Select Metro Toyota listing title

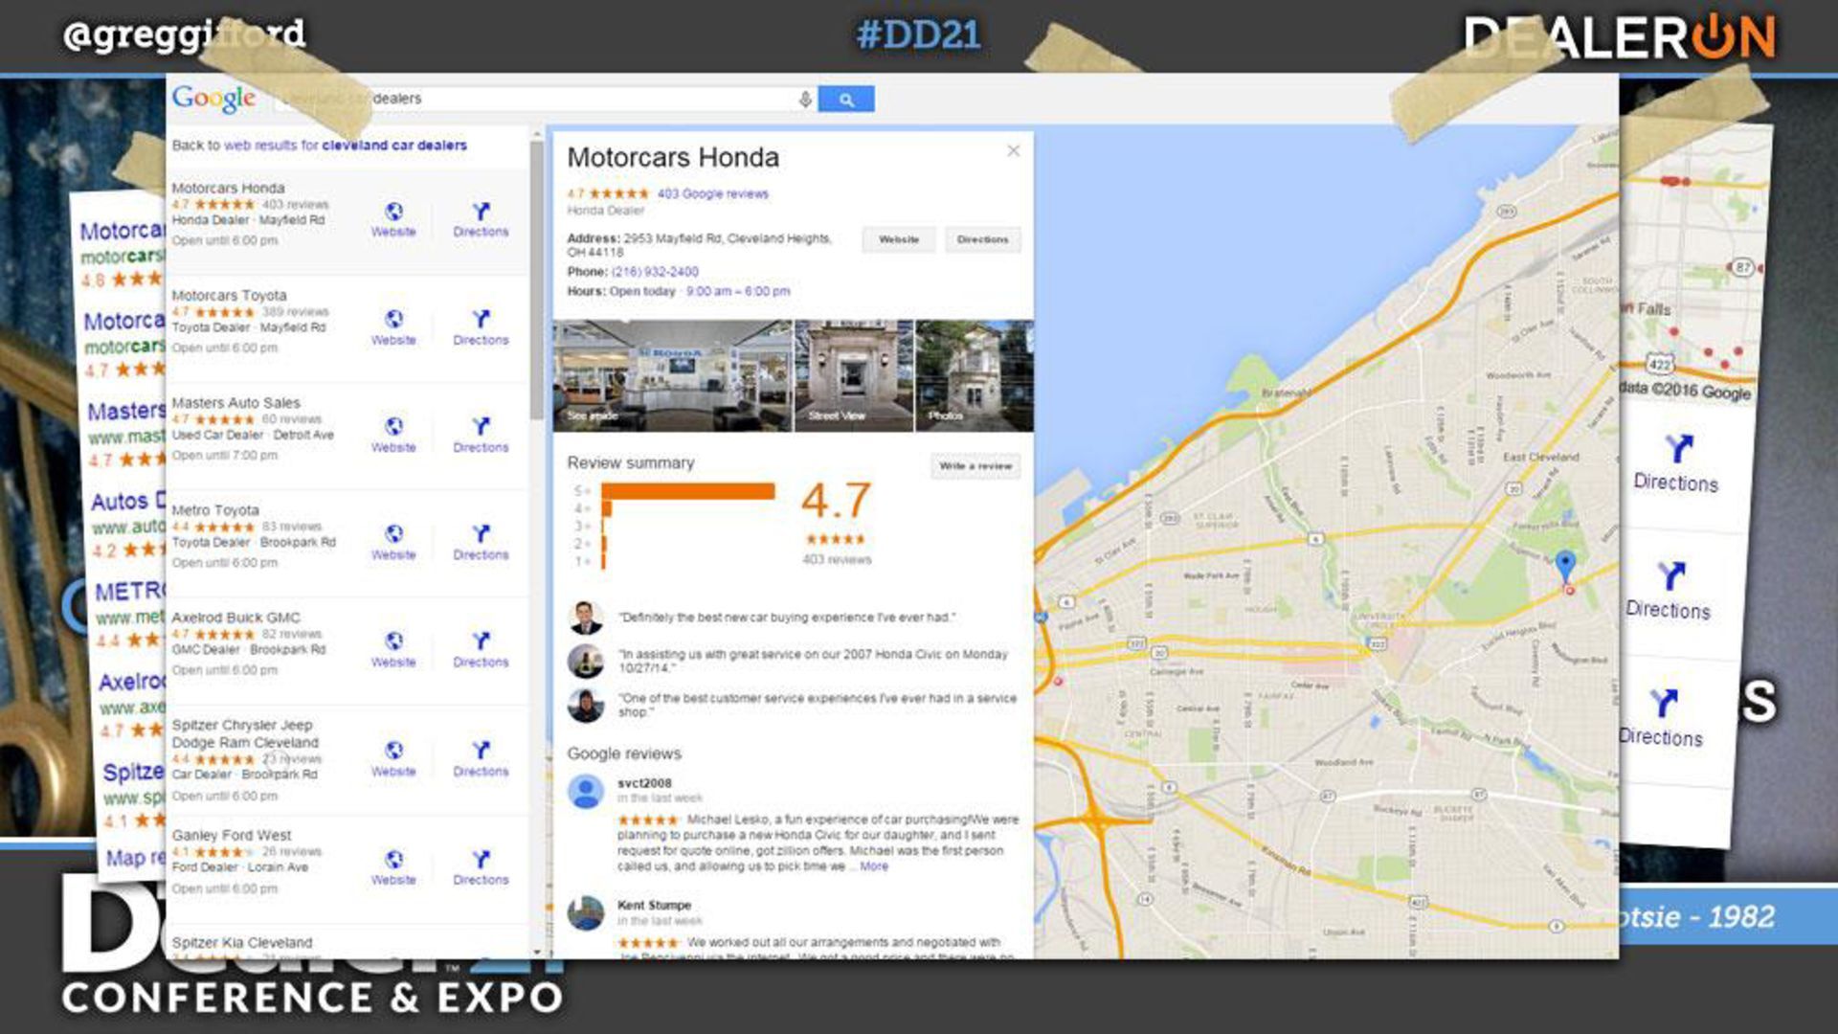(x=215, y=510)
